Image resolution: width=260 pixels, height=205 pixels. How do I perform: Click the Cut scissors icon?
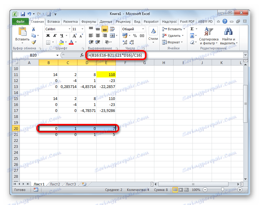(x=34, y=29)
